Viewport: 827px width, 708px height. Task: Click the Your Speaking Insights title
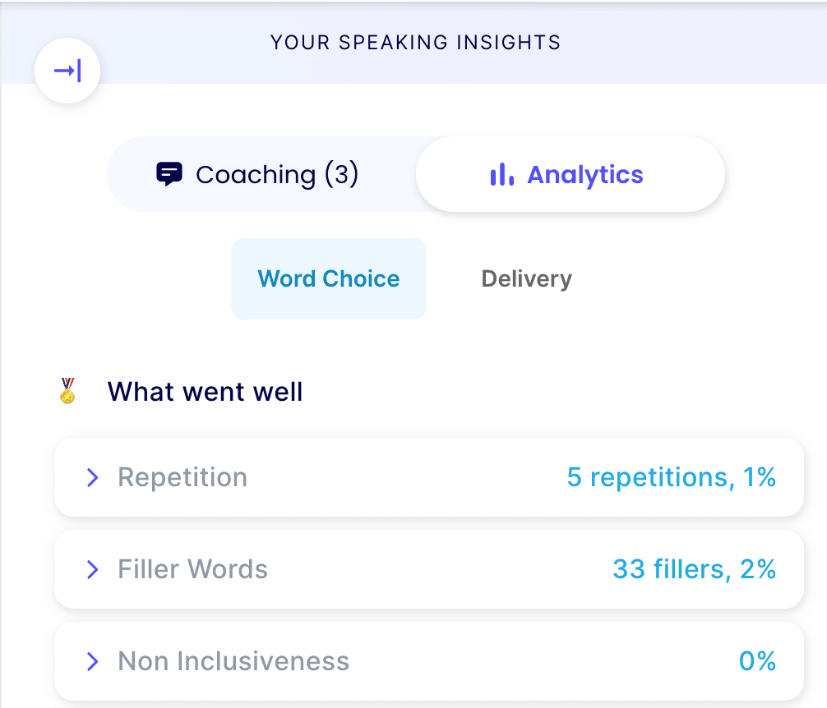click(x=416, y=42)
